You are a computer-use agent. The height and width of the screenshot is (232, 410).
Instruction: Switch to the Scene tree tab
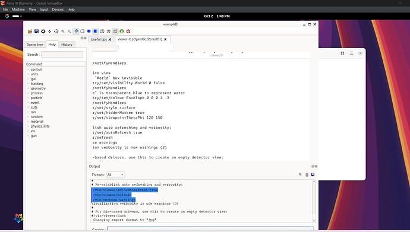tap(35, 45)
